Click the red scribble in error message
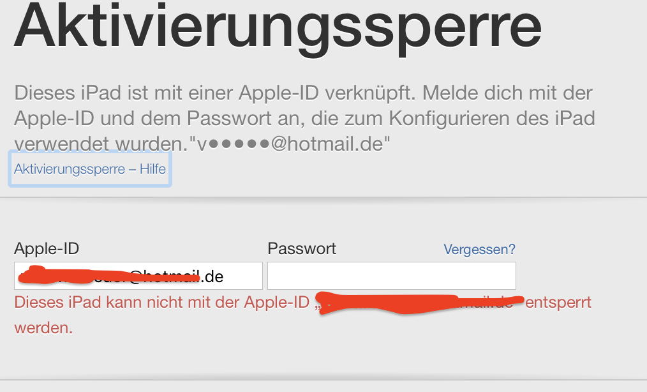Screen dimensions: 647x392 [419, 304]
